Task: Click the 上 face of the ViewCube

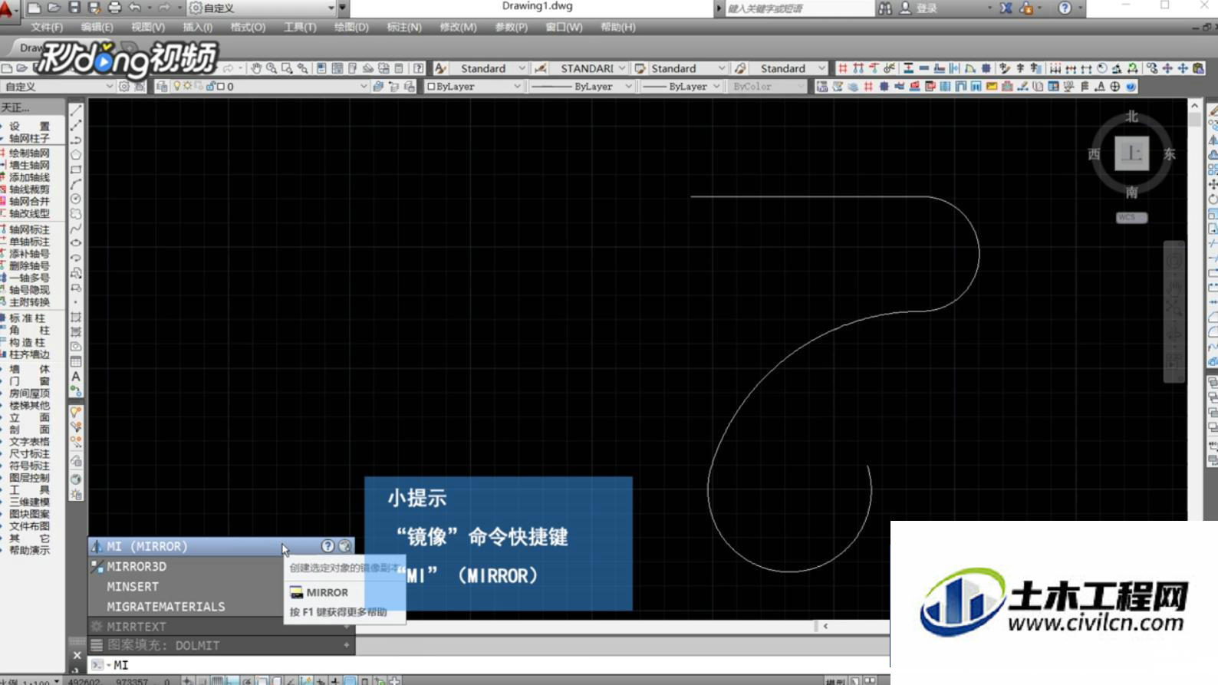Action: pos(1131,153)
